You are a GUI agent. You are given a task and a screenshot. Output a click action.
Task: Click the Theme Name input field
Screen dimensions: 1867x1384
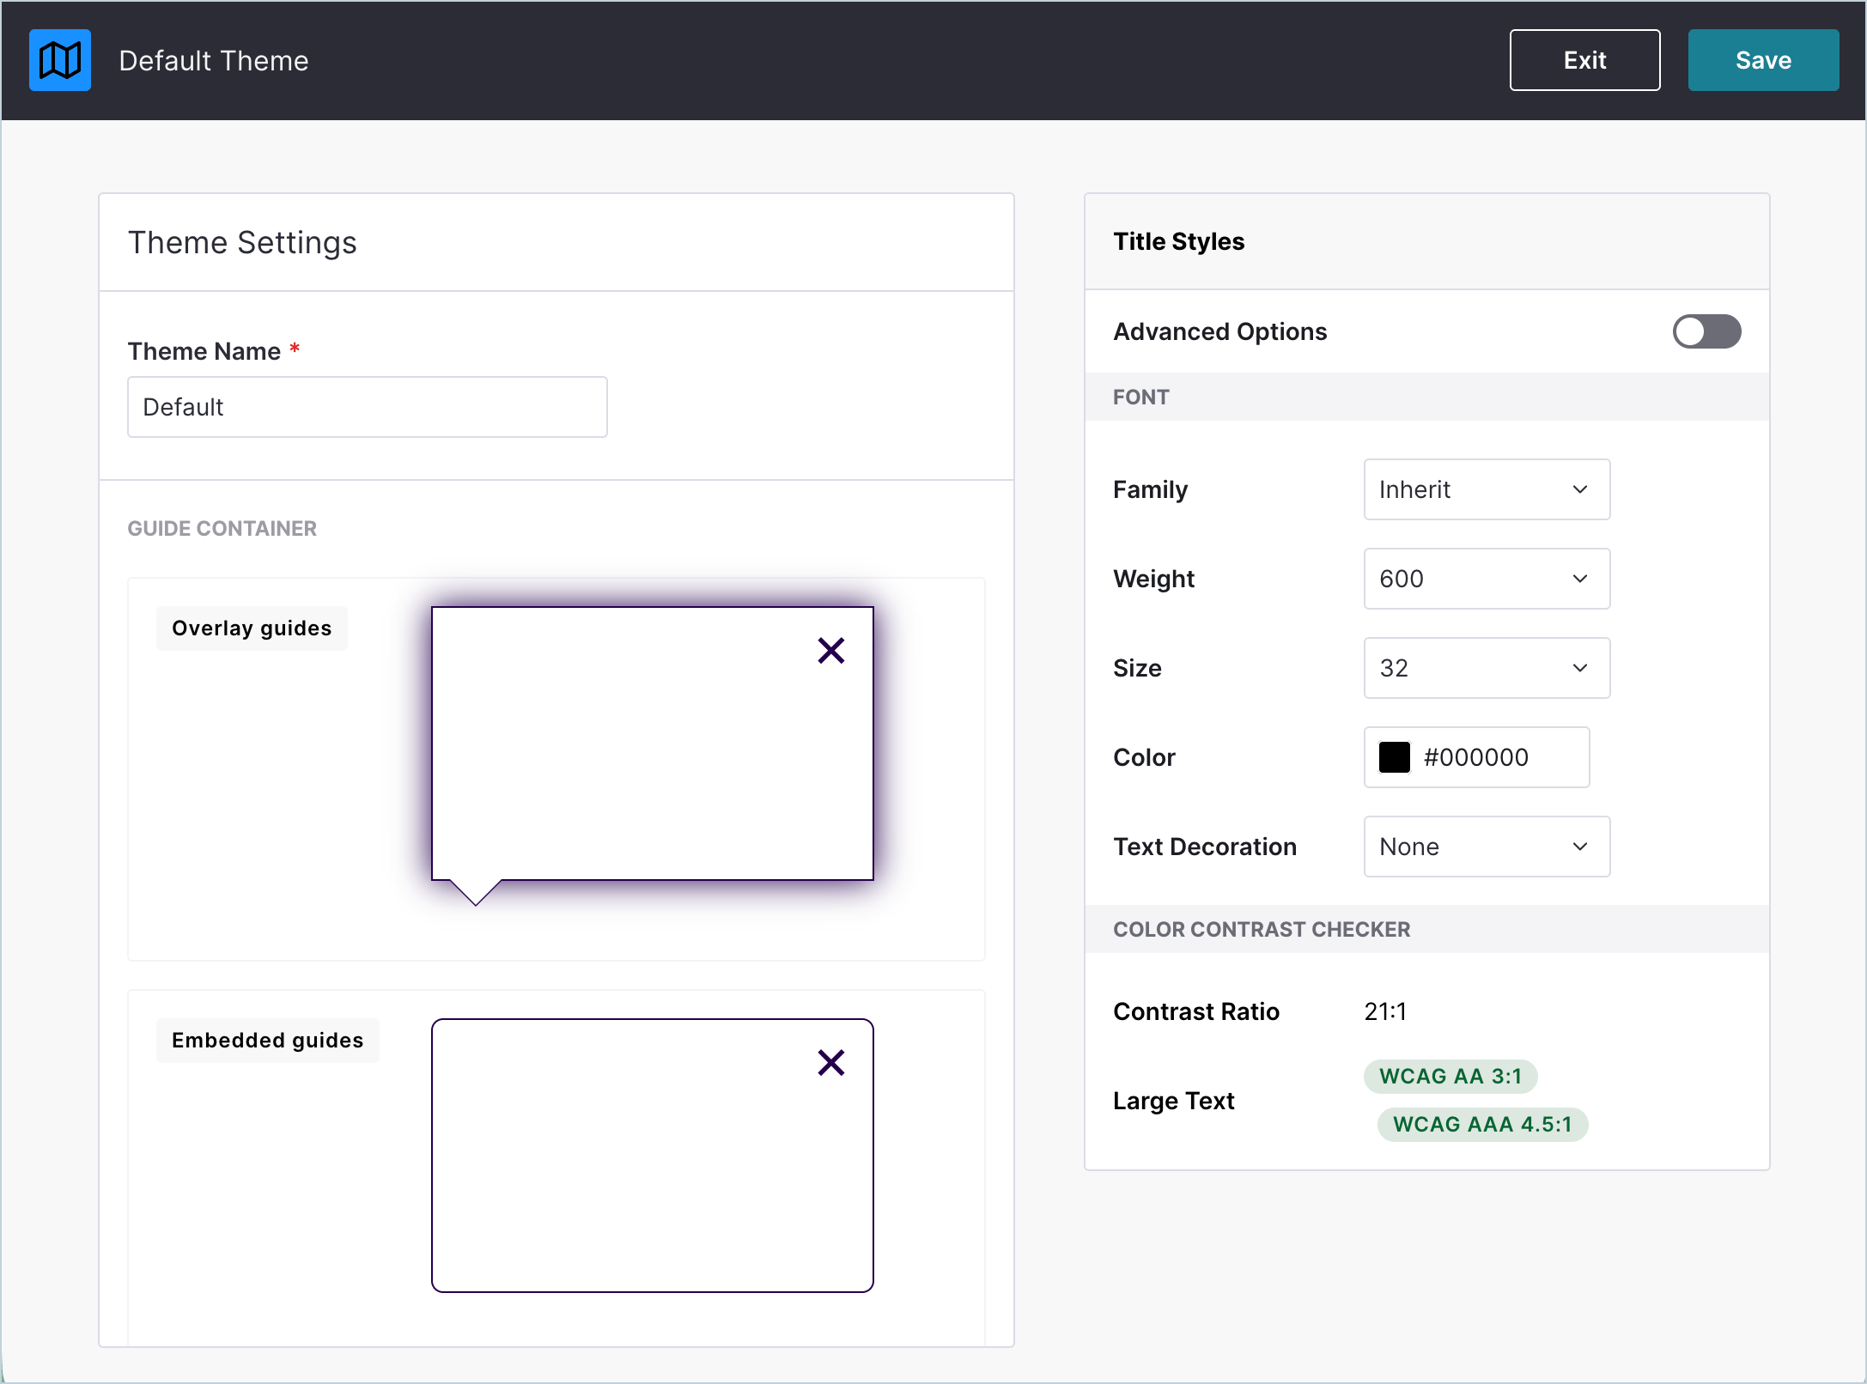tap(367, 407)
